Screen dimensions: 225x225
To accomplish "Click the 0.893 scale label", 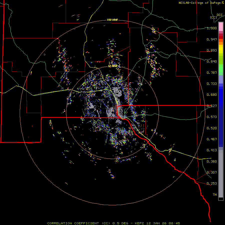I will (212, 50).
